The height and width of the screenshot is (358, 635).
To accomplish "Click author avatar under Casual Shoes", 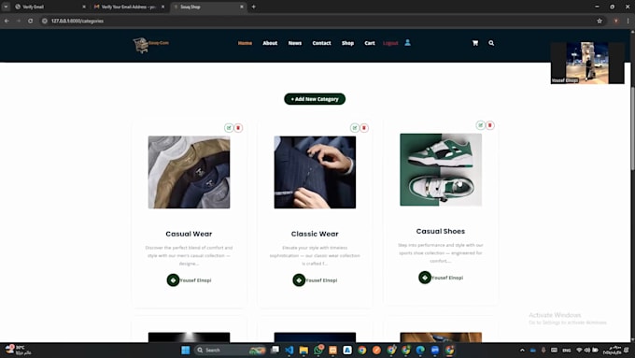I will click(x=425, y=278).
